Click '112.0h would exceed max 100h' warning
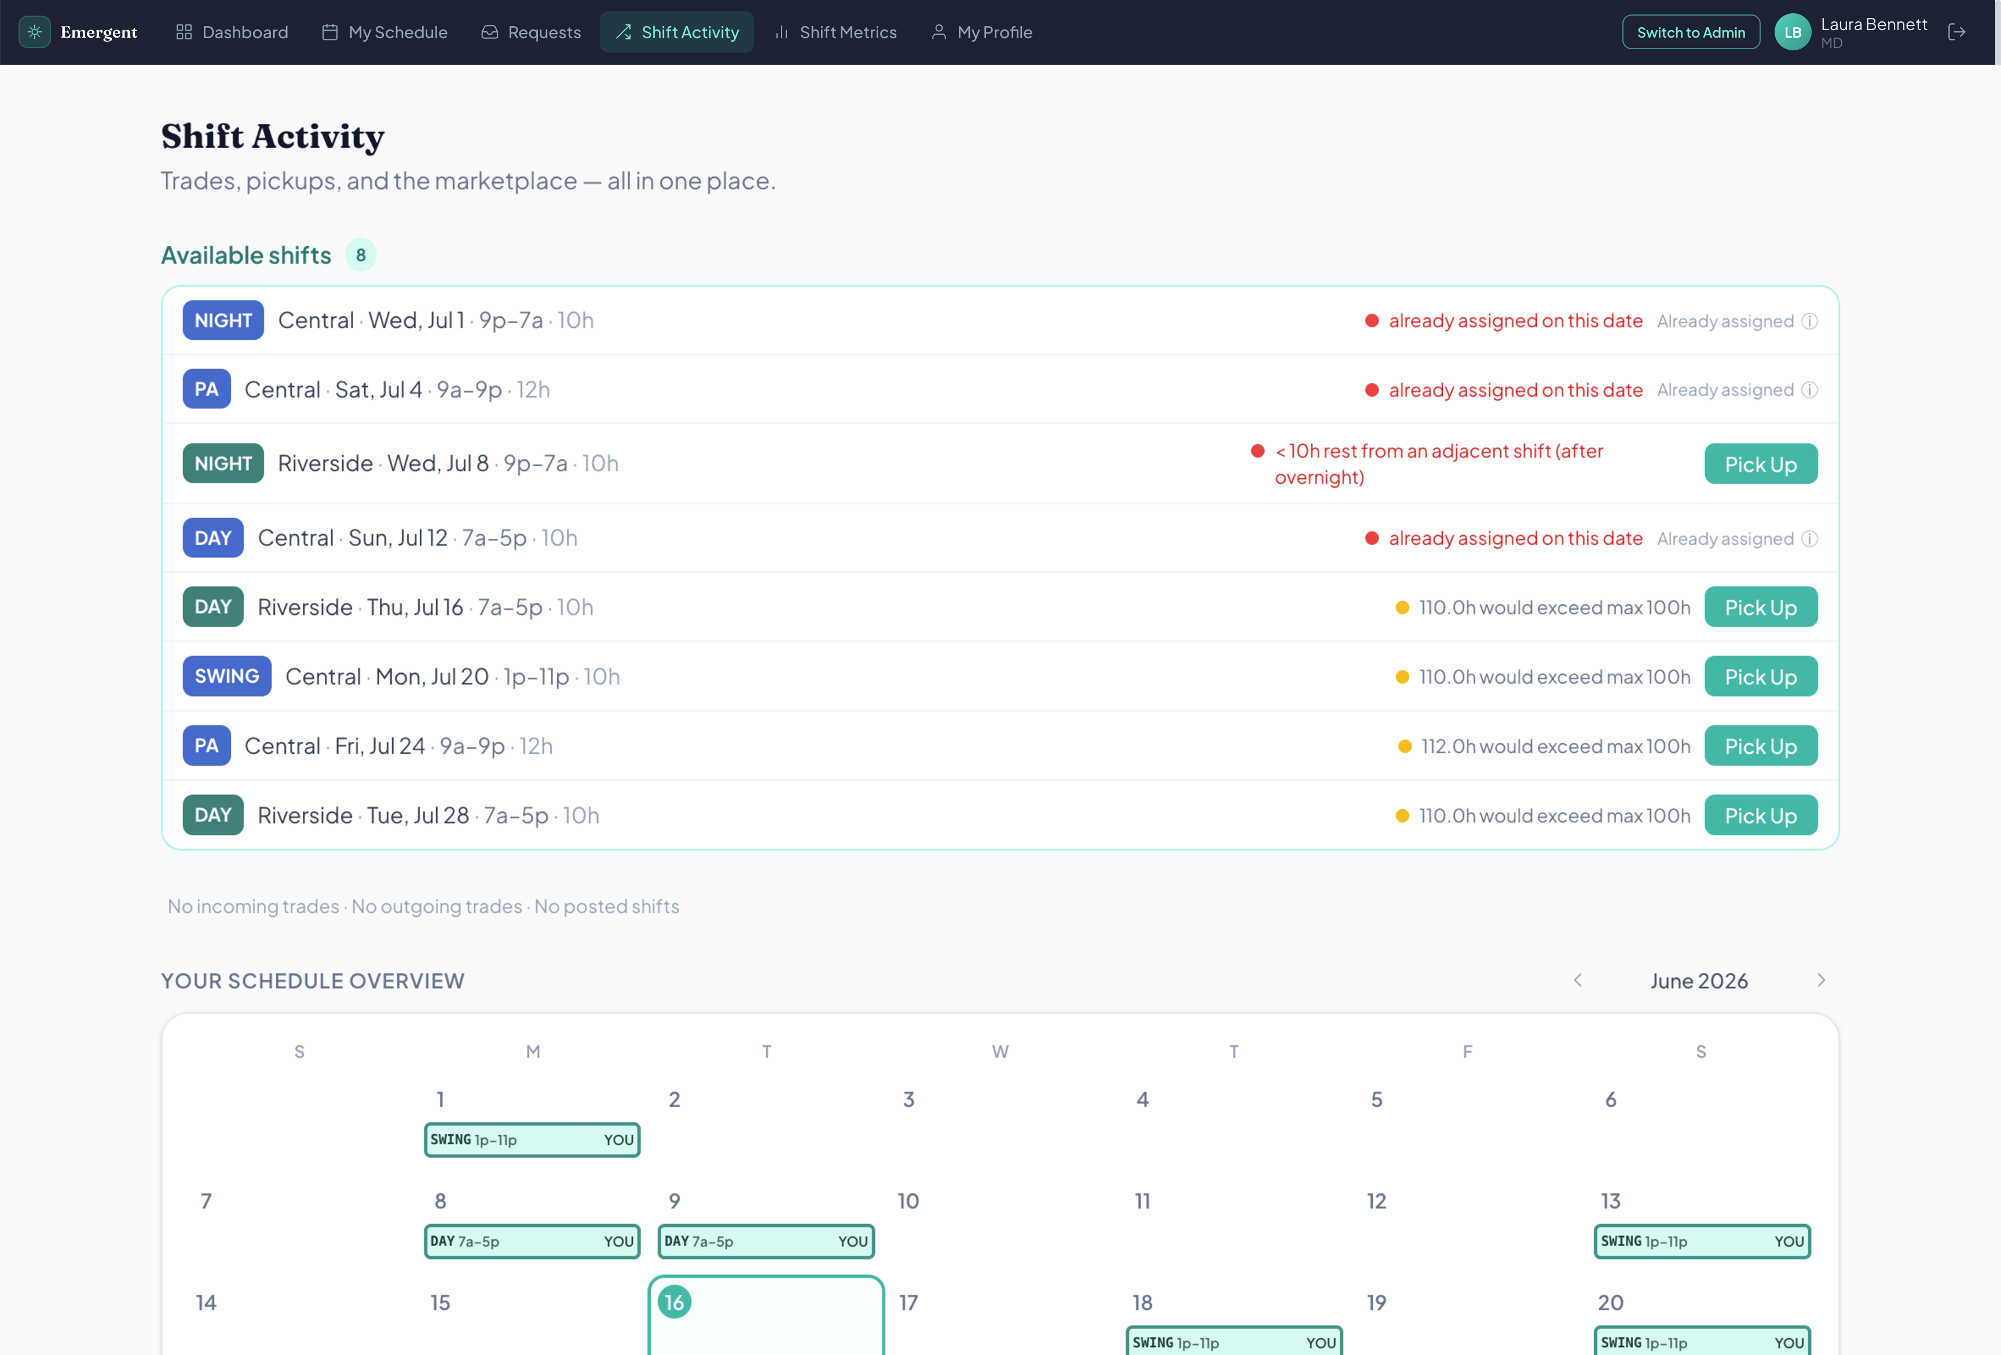Image resolution: width=2001 pixels, height=1355 pixels. [x=1555, y=746]
